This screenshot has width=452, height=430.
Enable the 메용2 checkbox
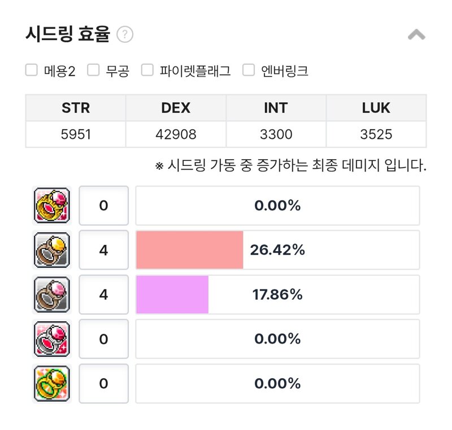tap(32, 70)
